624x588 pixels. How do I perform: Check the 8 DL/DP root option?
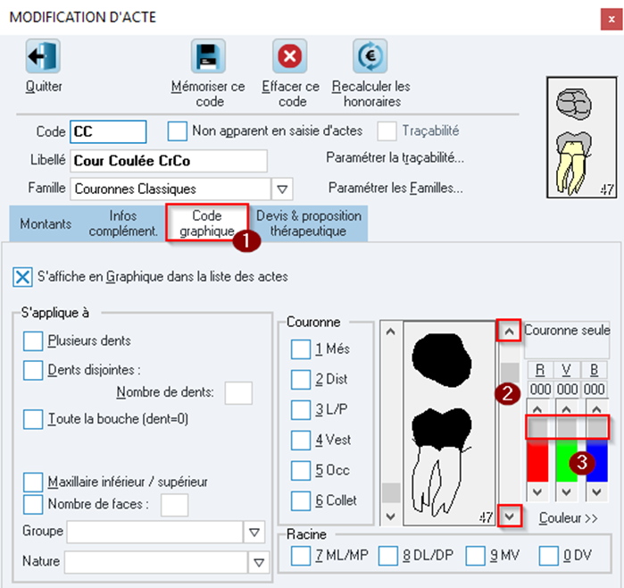coord(388,556)
